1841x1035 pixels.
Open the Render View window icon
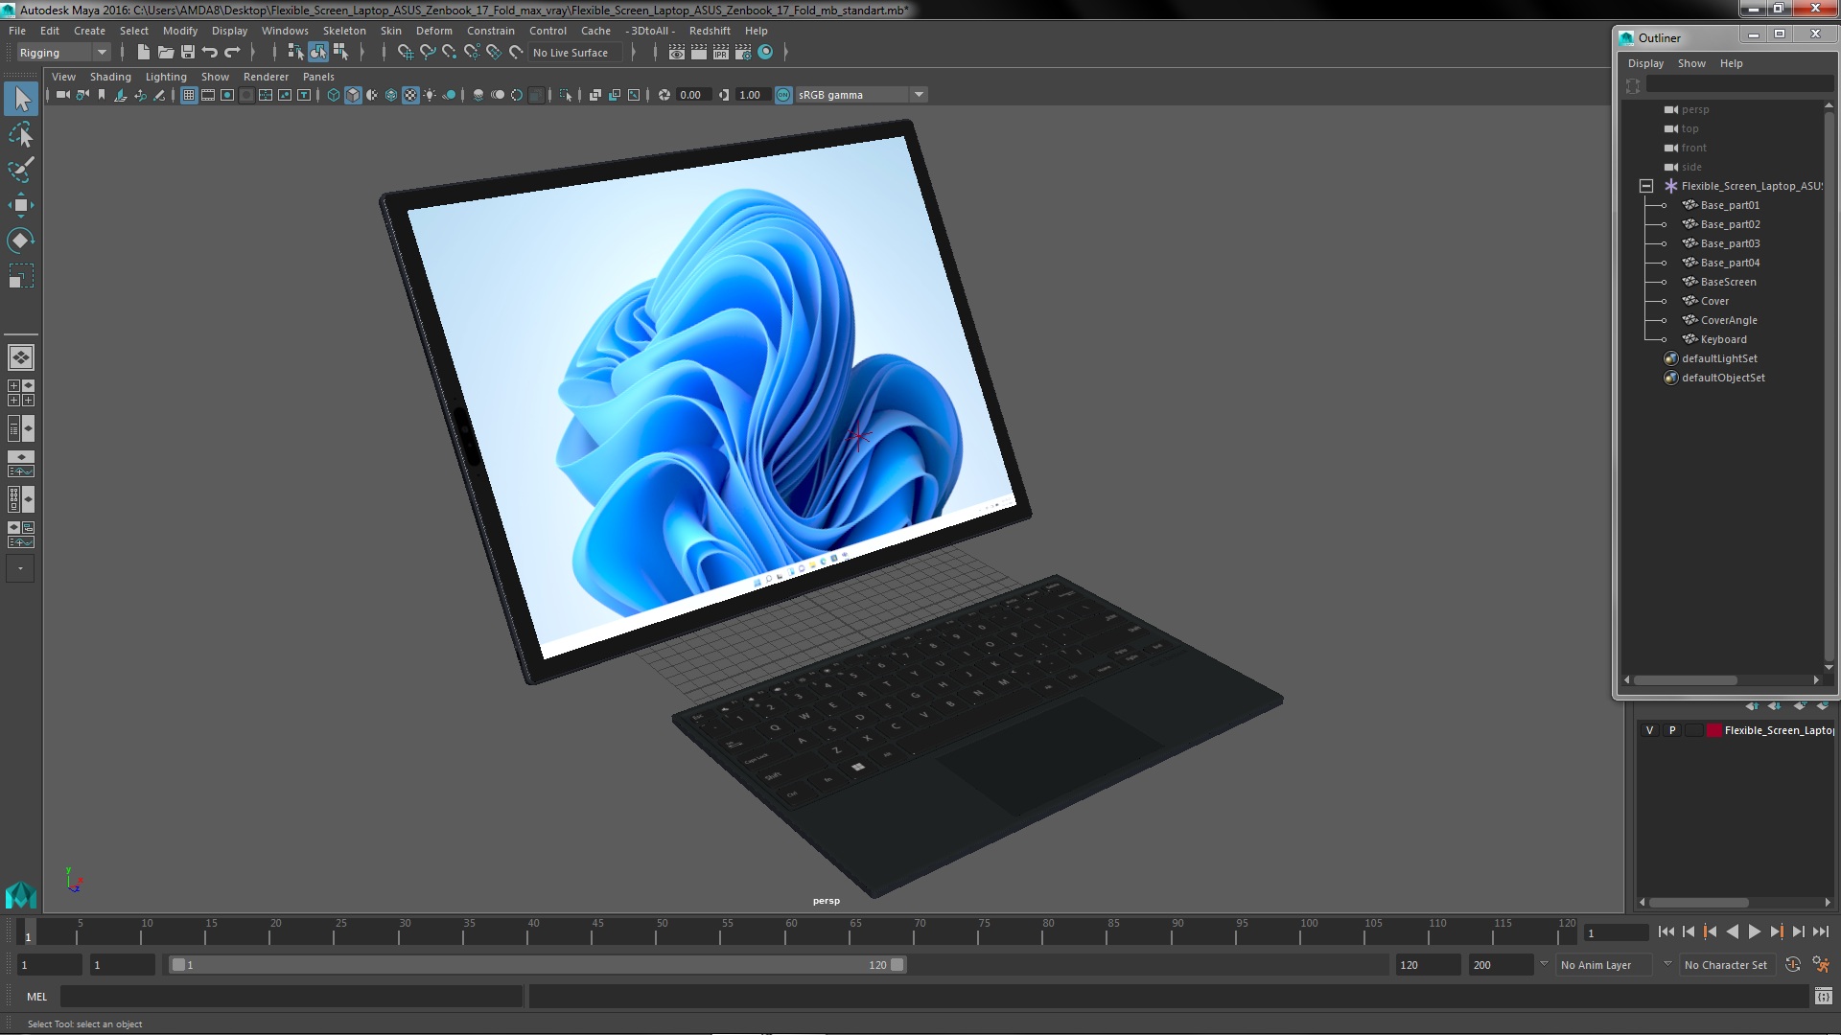[676, 53]
